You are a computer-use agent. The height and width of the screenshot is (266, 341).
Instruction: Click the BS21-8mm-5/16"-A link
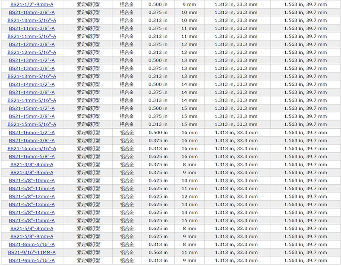click(x=32, y=244)
